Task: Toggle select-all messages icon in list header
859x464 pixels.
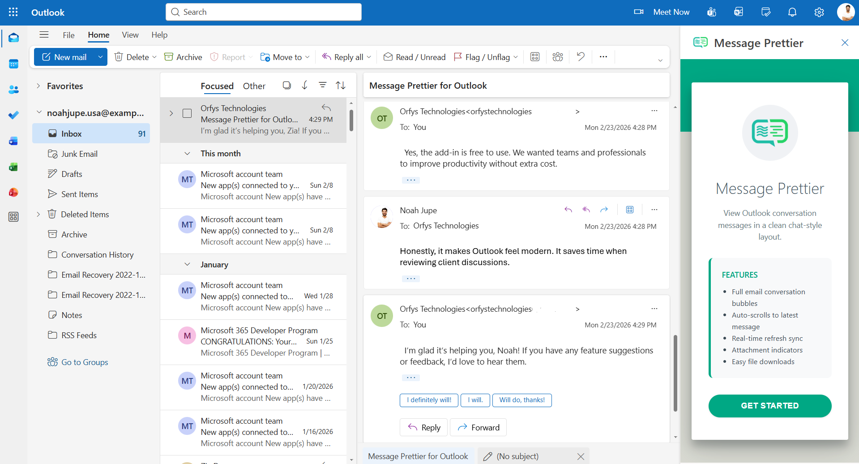Action: [x=287, y=85]
